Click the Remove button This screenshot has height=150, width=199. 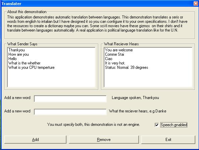[104, 140]
